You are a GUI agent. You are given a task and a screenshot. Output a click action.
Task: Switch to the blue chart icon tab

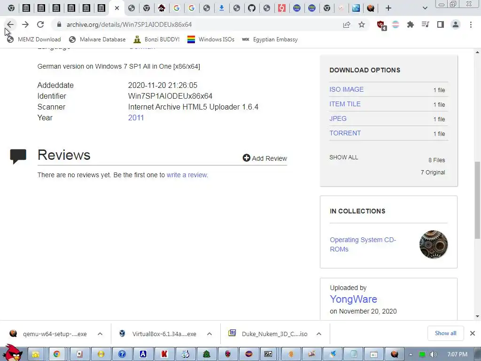tap(356, 8)
